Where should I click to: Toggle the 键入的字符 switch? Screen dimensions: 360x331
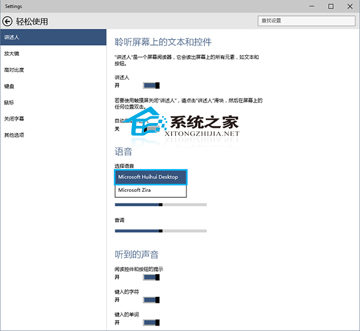151,300
